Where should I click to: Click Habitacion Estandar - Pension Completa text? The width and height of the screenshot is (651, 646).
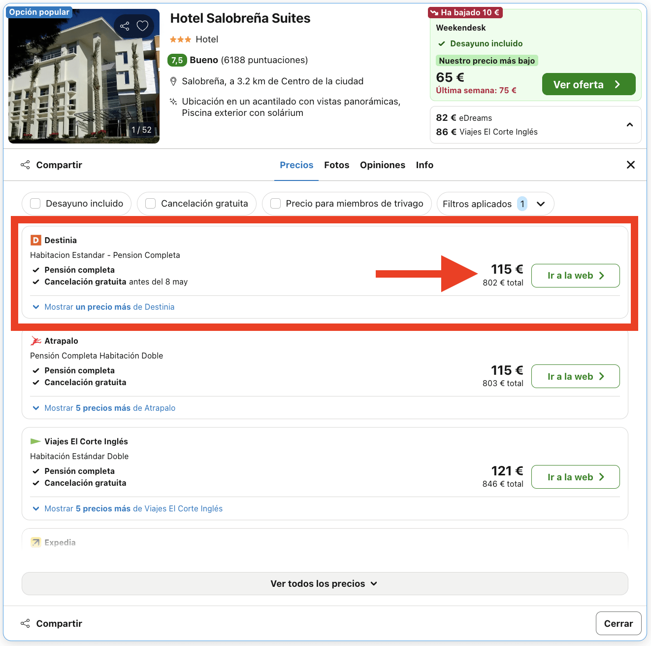click(105, 255)
